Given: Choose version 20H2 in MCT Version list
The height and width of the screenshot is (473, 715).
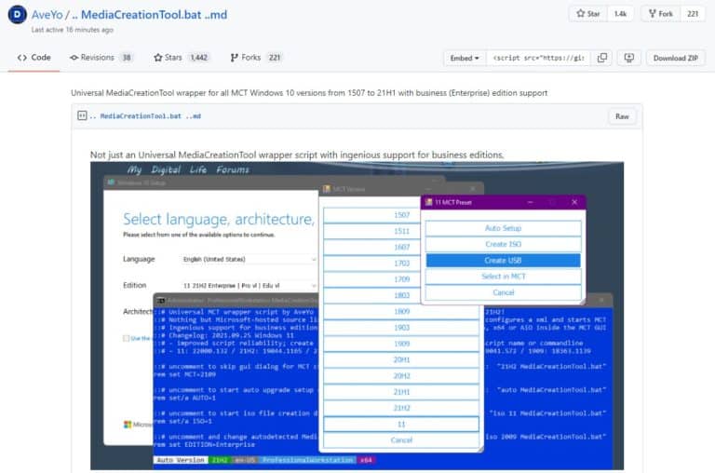Looking at the screenshot, I should (x=401, y=376).
